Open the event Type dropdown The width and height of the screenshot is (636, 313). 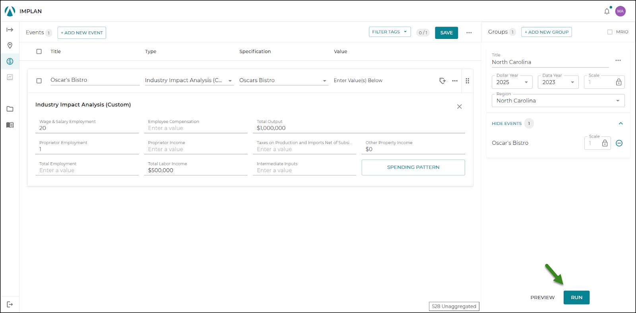pos(189,81)
